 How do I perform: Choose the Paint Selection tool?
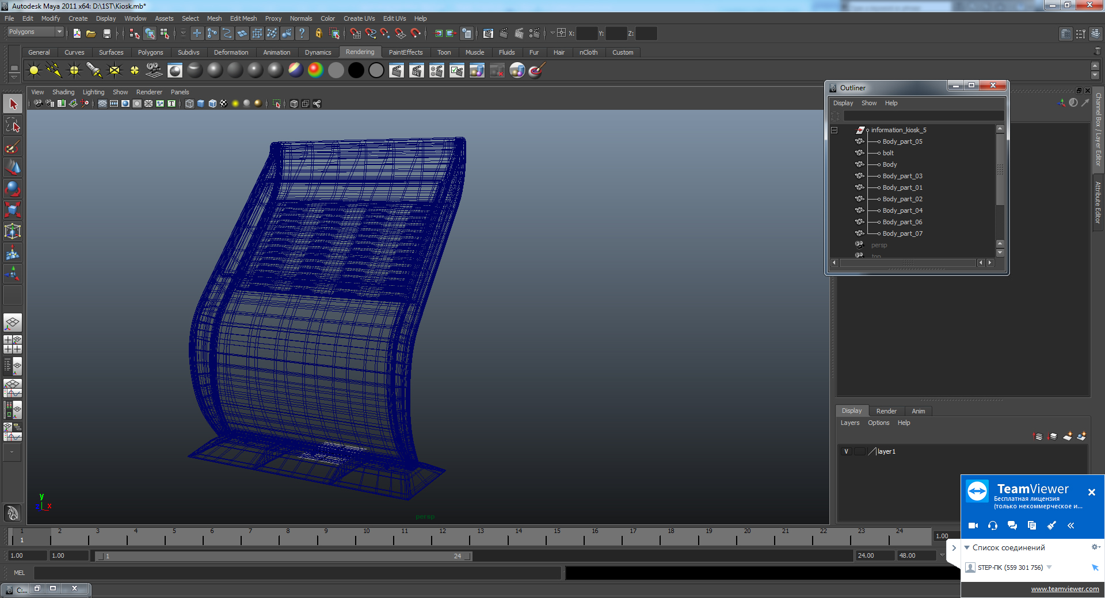[13, 147]
